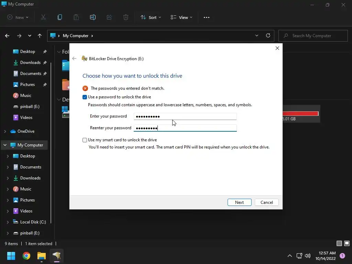Show hidden system tray icons
The height and width of the screenshot is (264, 352).
pyautogui.click(x=290, y=256)
